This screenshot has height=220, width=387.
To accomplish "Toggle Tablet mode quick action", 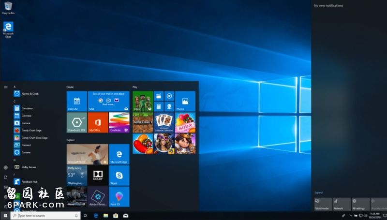I will [323, 204].
